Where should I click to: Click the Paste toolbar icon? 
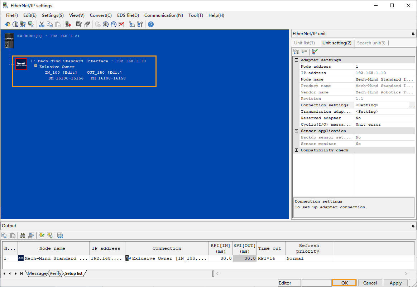point(58,24)
